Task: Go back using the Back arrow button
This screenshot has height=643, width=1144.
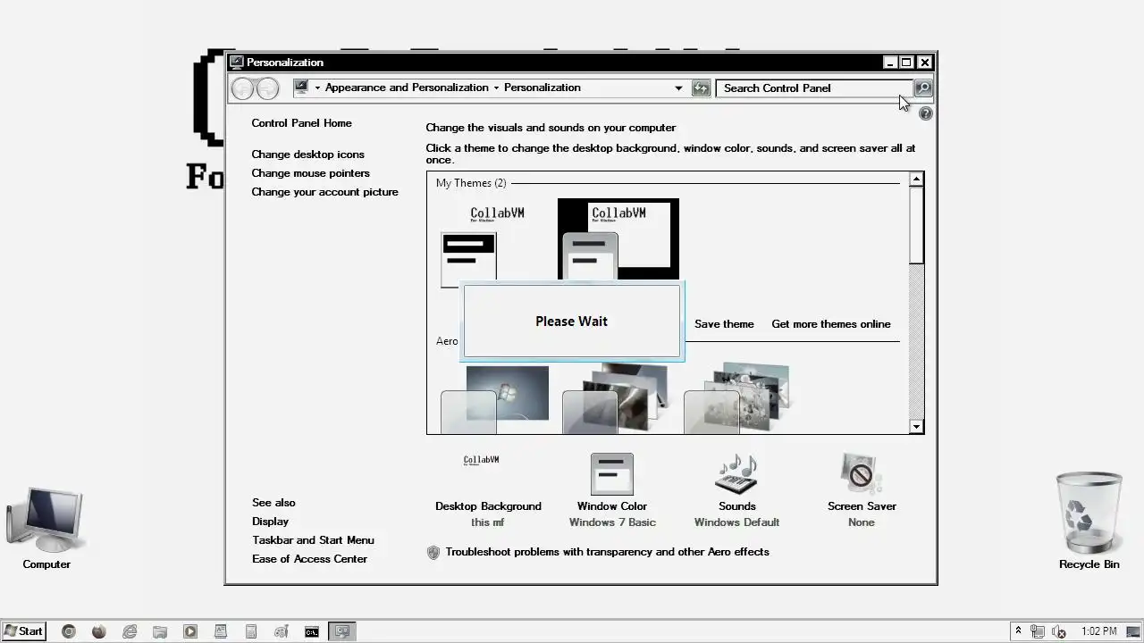Action: (242, 88)
